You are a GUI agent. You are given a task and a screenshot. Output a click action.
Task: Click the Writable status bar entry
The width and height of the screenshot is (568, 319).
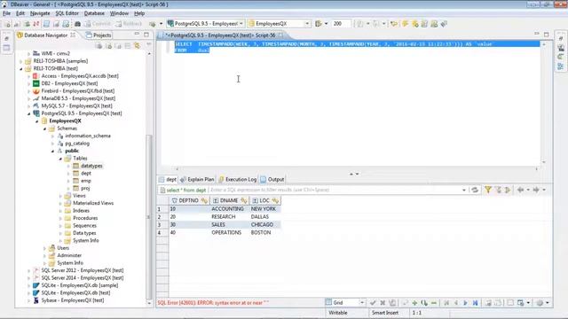click(x=338, y=313)
